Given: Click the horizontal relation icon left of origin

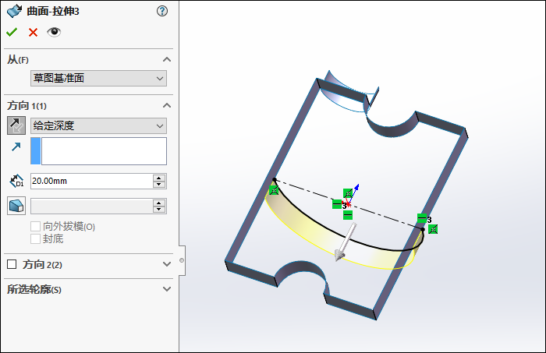Looking at the screenshot, I should point(337,204).
